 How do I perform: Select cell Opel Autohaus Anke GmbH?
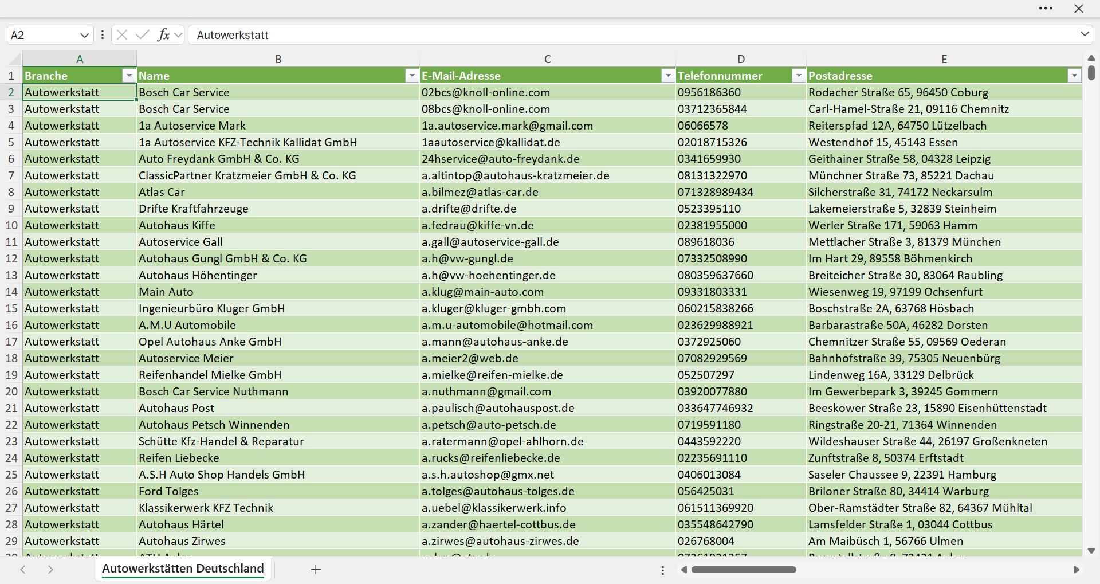click(x=278, y=342)
